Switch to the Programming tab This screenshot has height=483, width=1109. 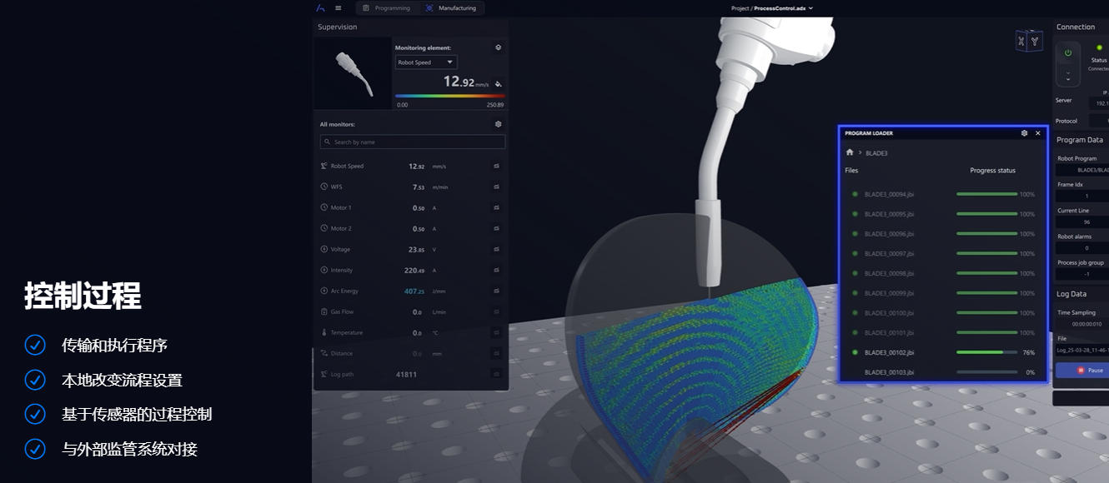(385, 7)
